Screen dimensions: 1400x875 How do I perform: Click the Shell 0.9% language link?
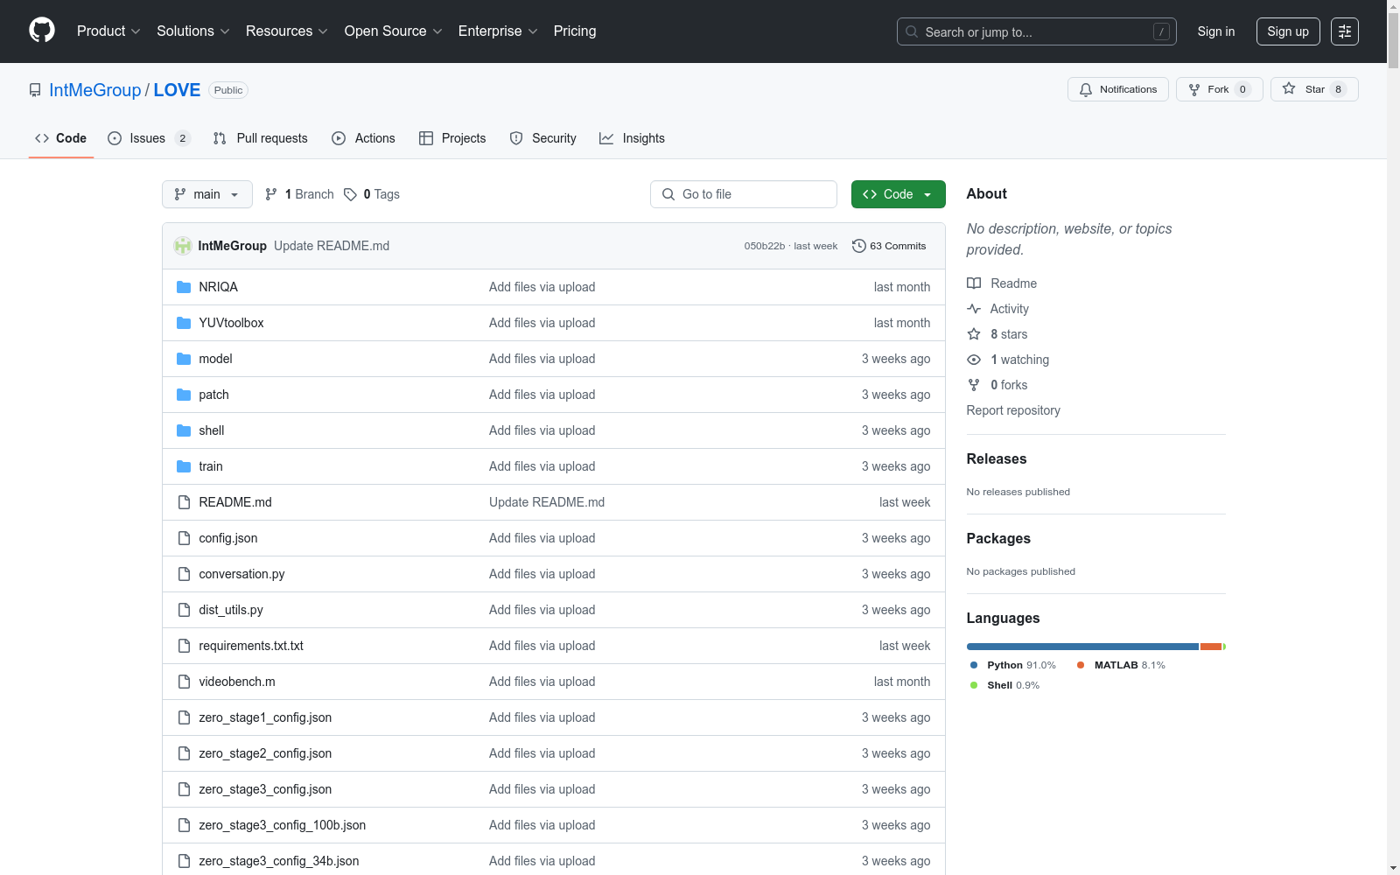click(1005, 685)
